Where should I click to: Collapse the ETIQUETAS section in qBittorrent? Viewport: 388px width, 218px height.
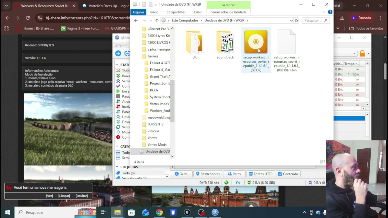(117, 167)
